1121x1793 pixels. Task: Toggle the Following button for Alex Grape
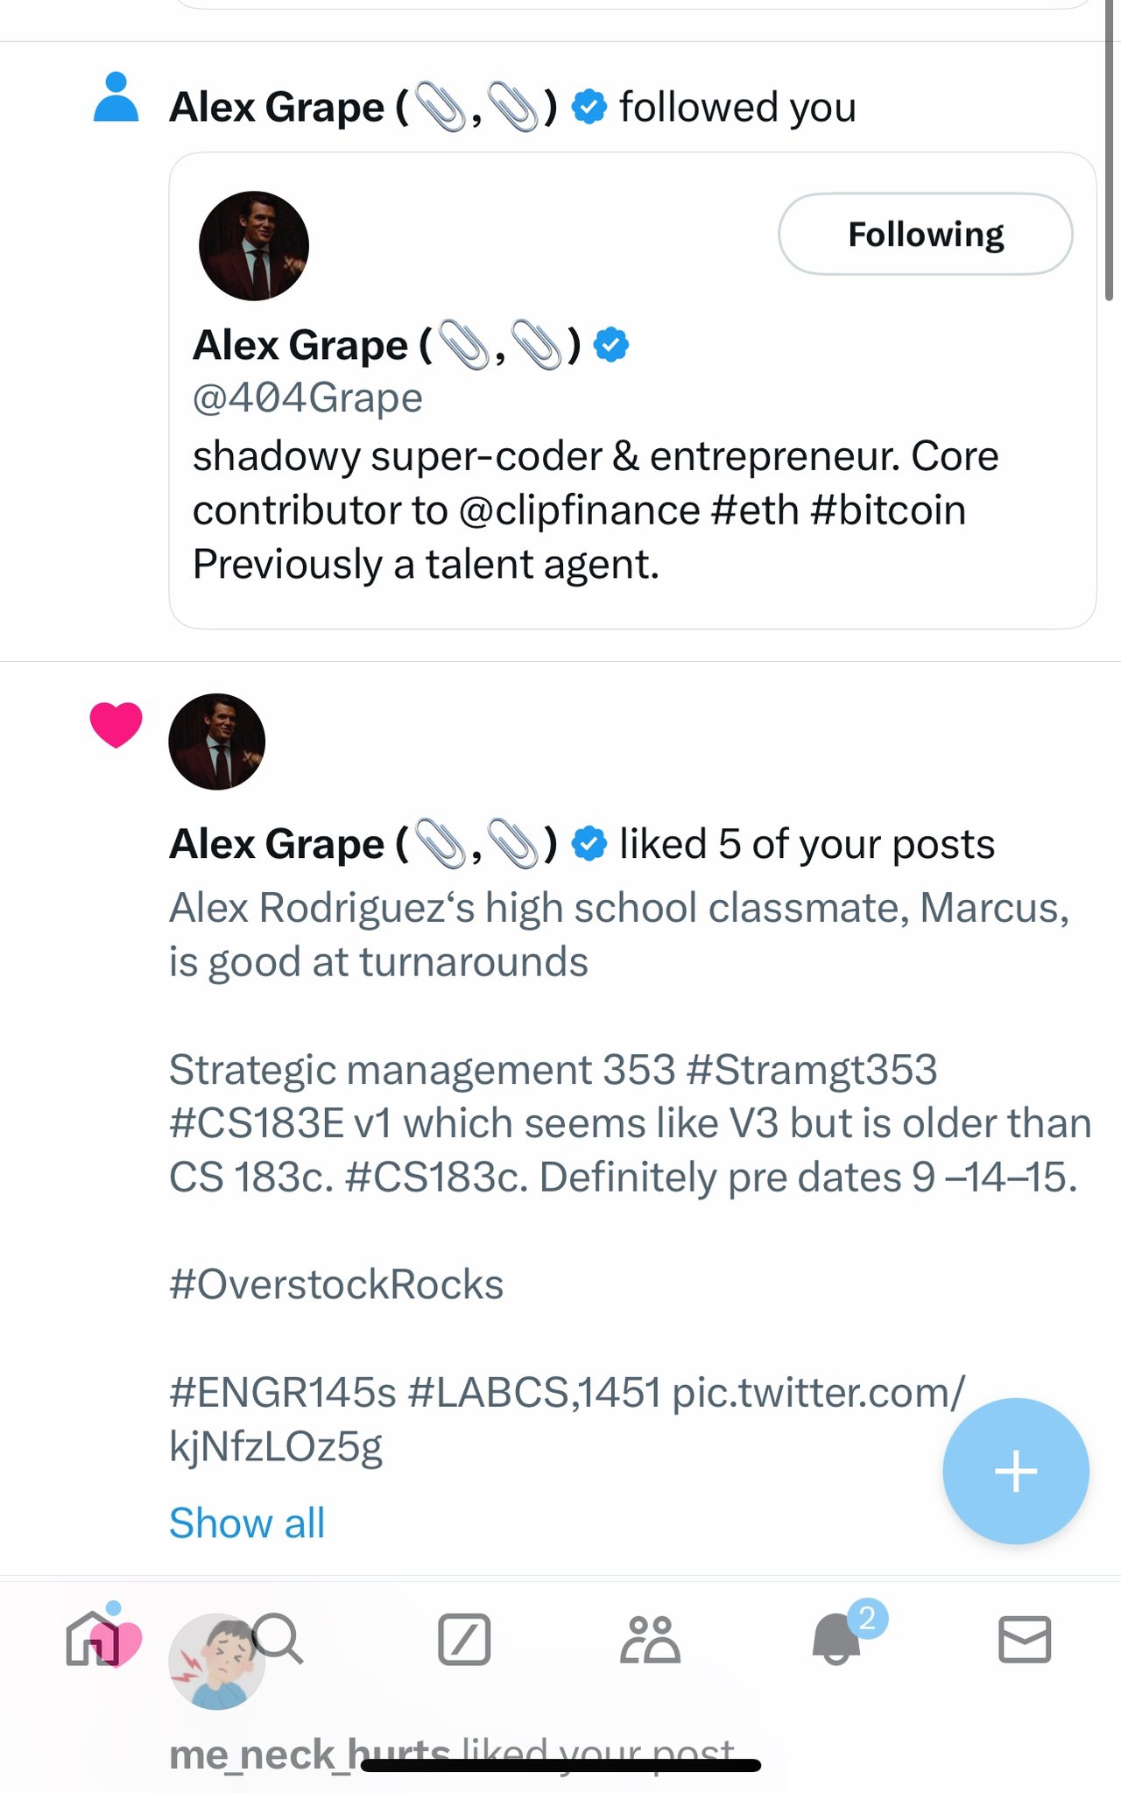point(925,235)
